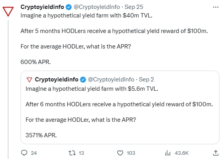Open the Cryptoyieldinfo display name in the main tweet

click(42, 7)
